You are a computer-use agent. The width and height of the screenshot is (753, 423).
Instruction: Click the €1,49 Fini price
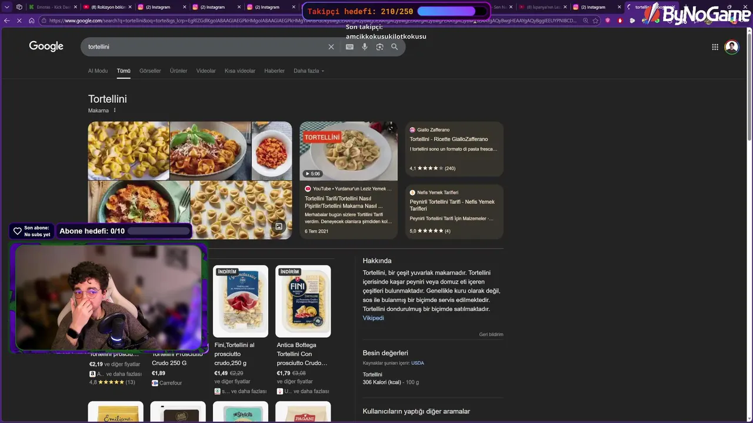coord(221,373)
